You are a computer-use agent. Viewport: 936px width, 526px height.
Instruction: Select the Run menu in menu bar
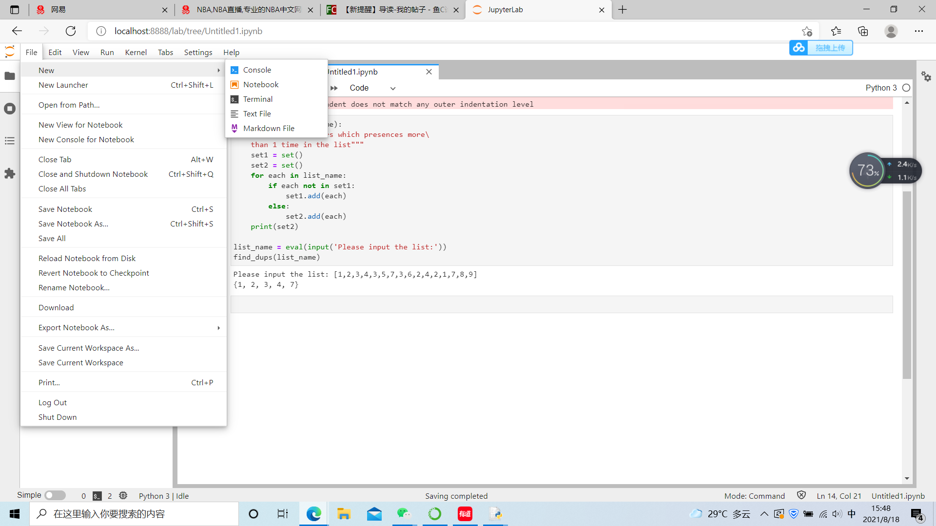click(107, 52)
